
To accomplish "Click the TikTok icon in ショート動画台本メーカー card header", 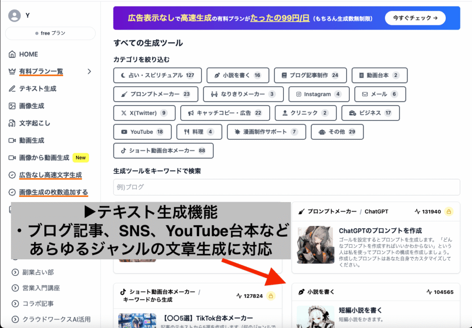I will coord(123,292).
